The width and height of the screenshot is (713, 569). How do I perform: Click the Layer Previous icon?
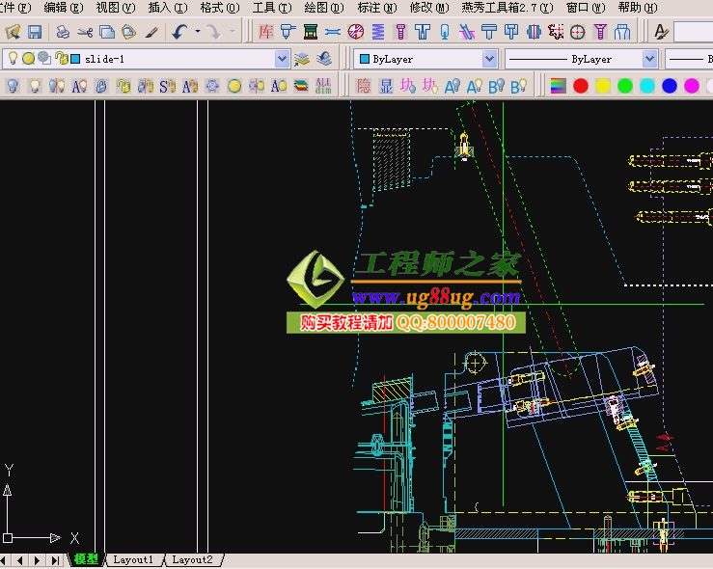click(323, 59)
